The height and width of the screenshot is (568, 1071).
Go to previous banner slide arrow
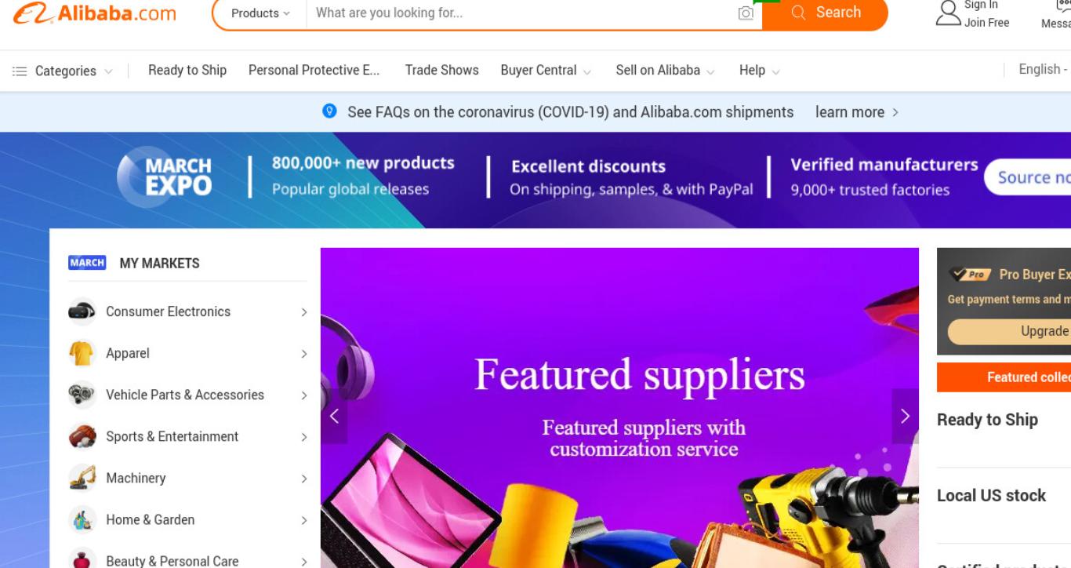[x=334, y=416]
